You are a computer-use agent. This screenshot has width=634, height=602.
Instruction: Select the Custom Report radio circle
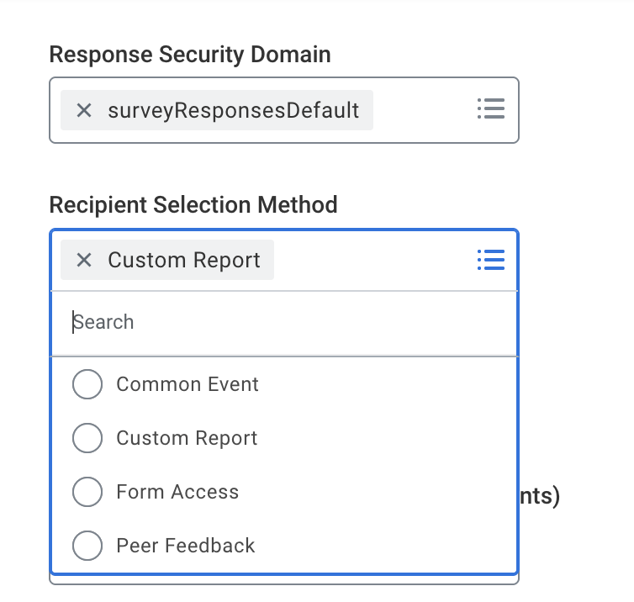87,438
